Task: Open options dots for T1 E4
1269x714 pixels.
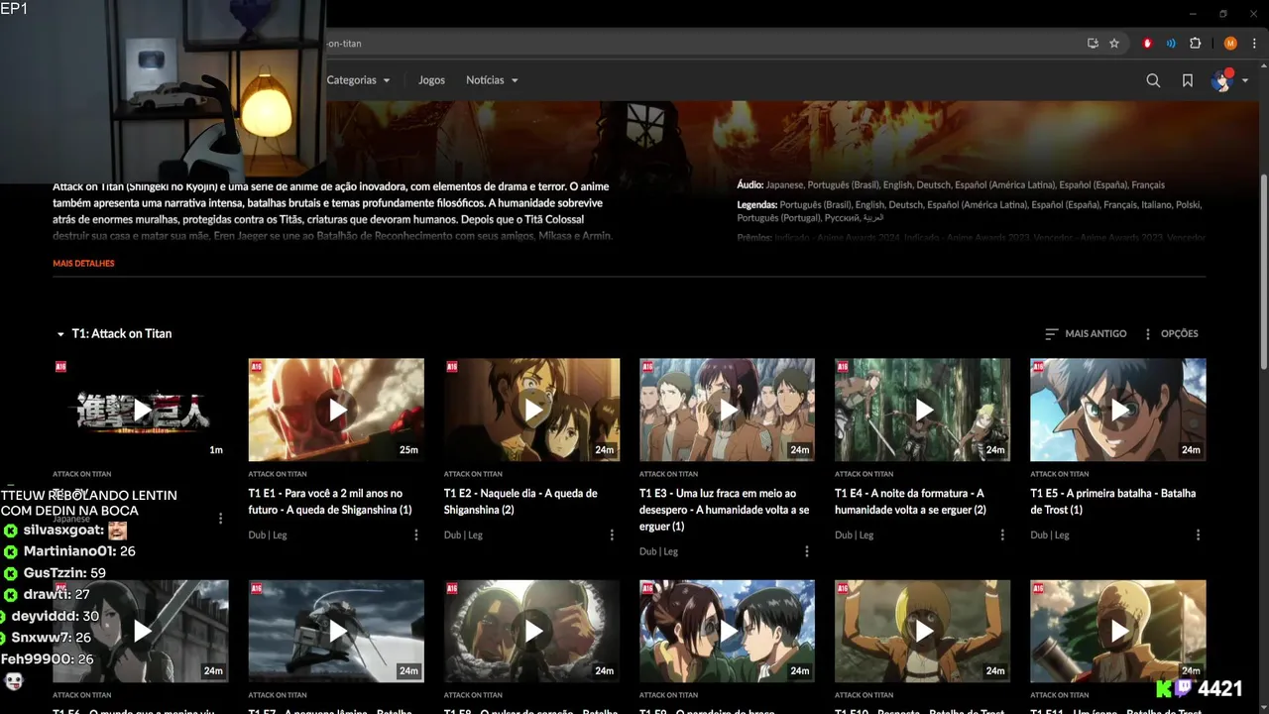Action: click(x=1002, y=535)
